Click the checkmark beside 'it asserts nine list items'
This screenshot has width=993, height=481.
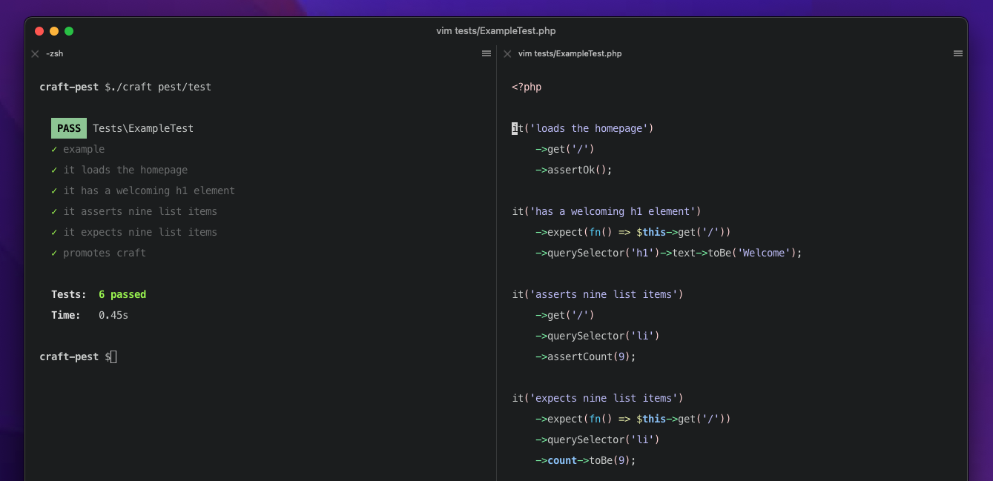point(53,211)
